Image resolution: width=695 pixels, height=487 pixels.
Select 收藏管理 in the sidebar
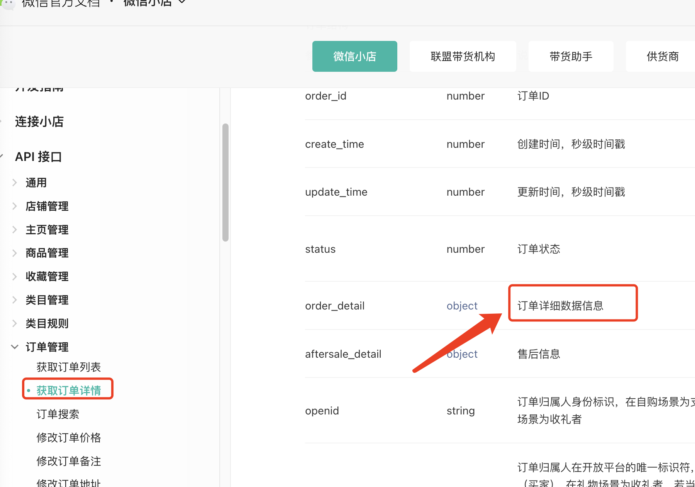click(x=47, y=276)
